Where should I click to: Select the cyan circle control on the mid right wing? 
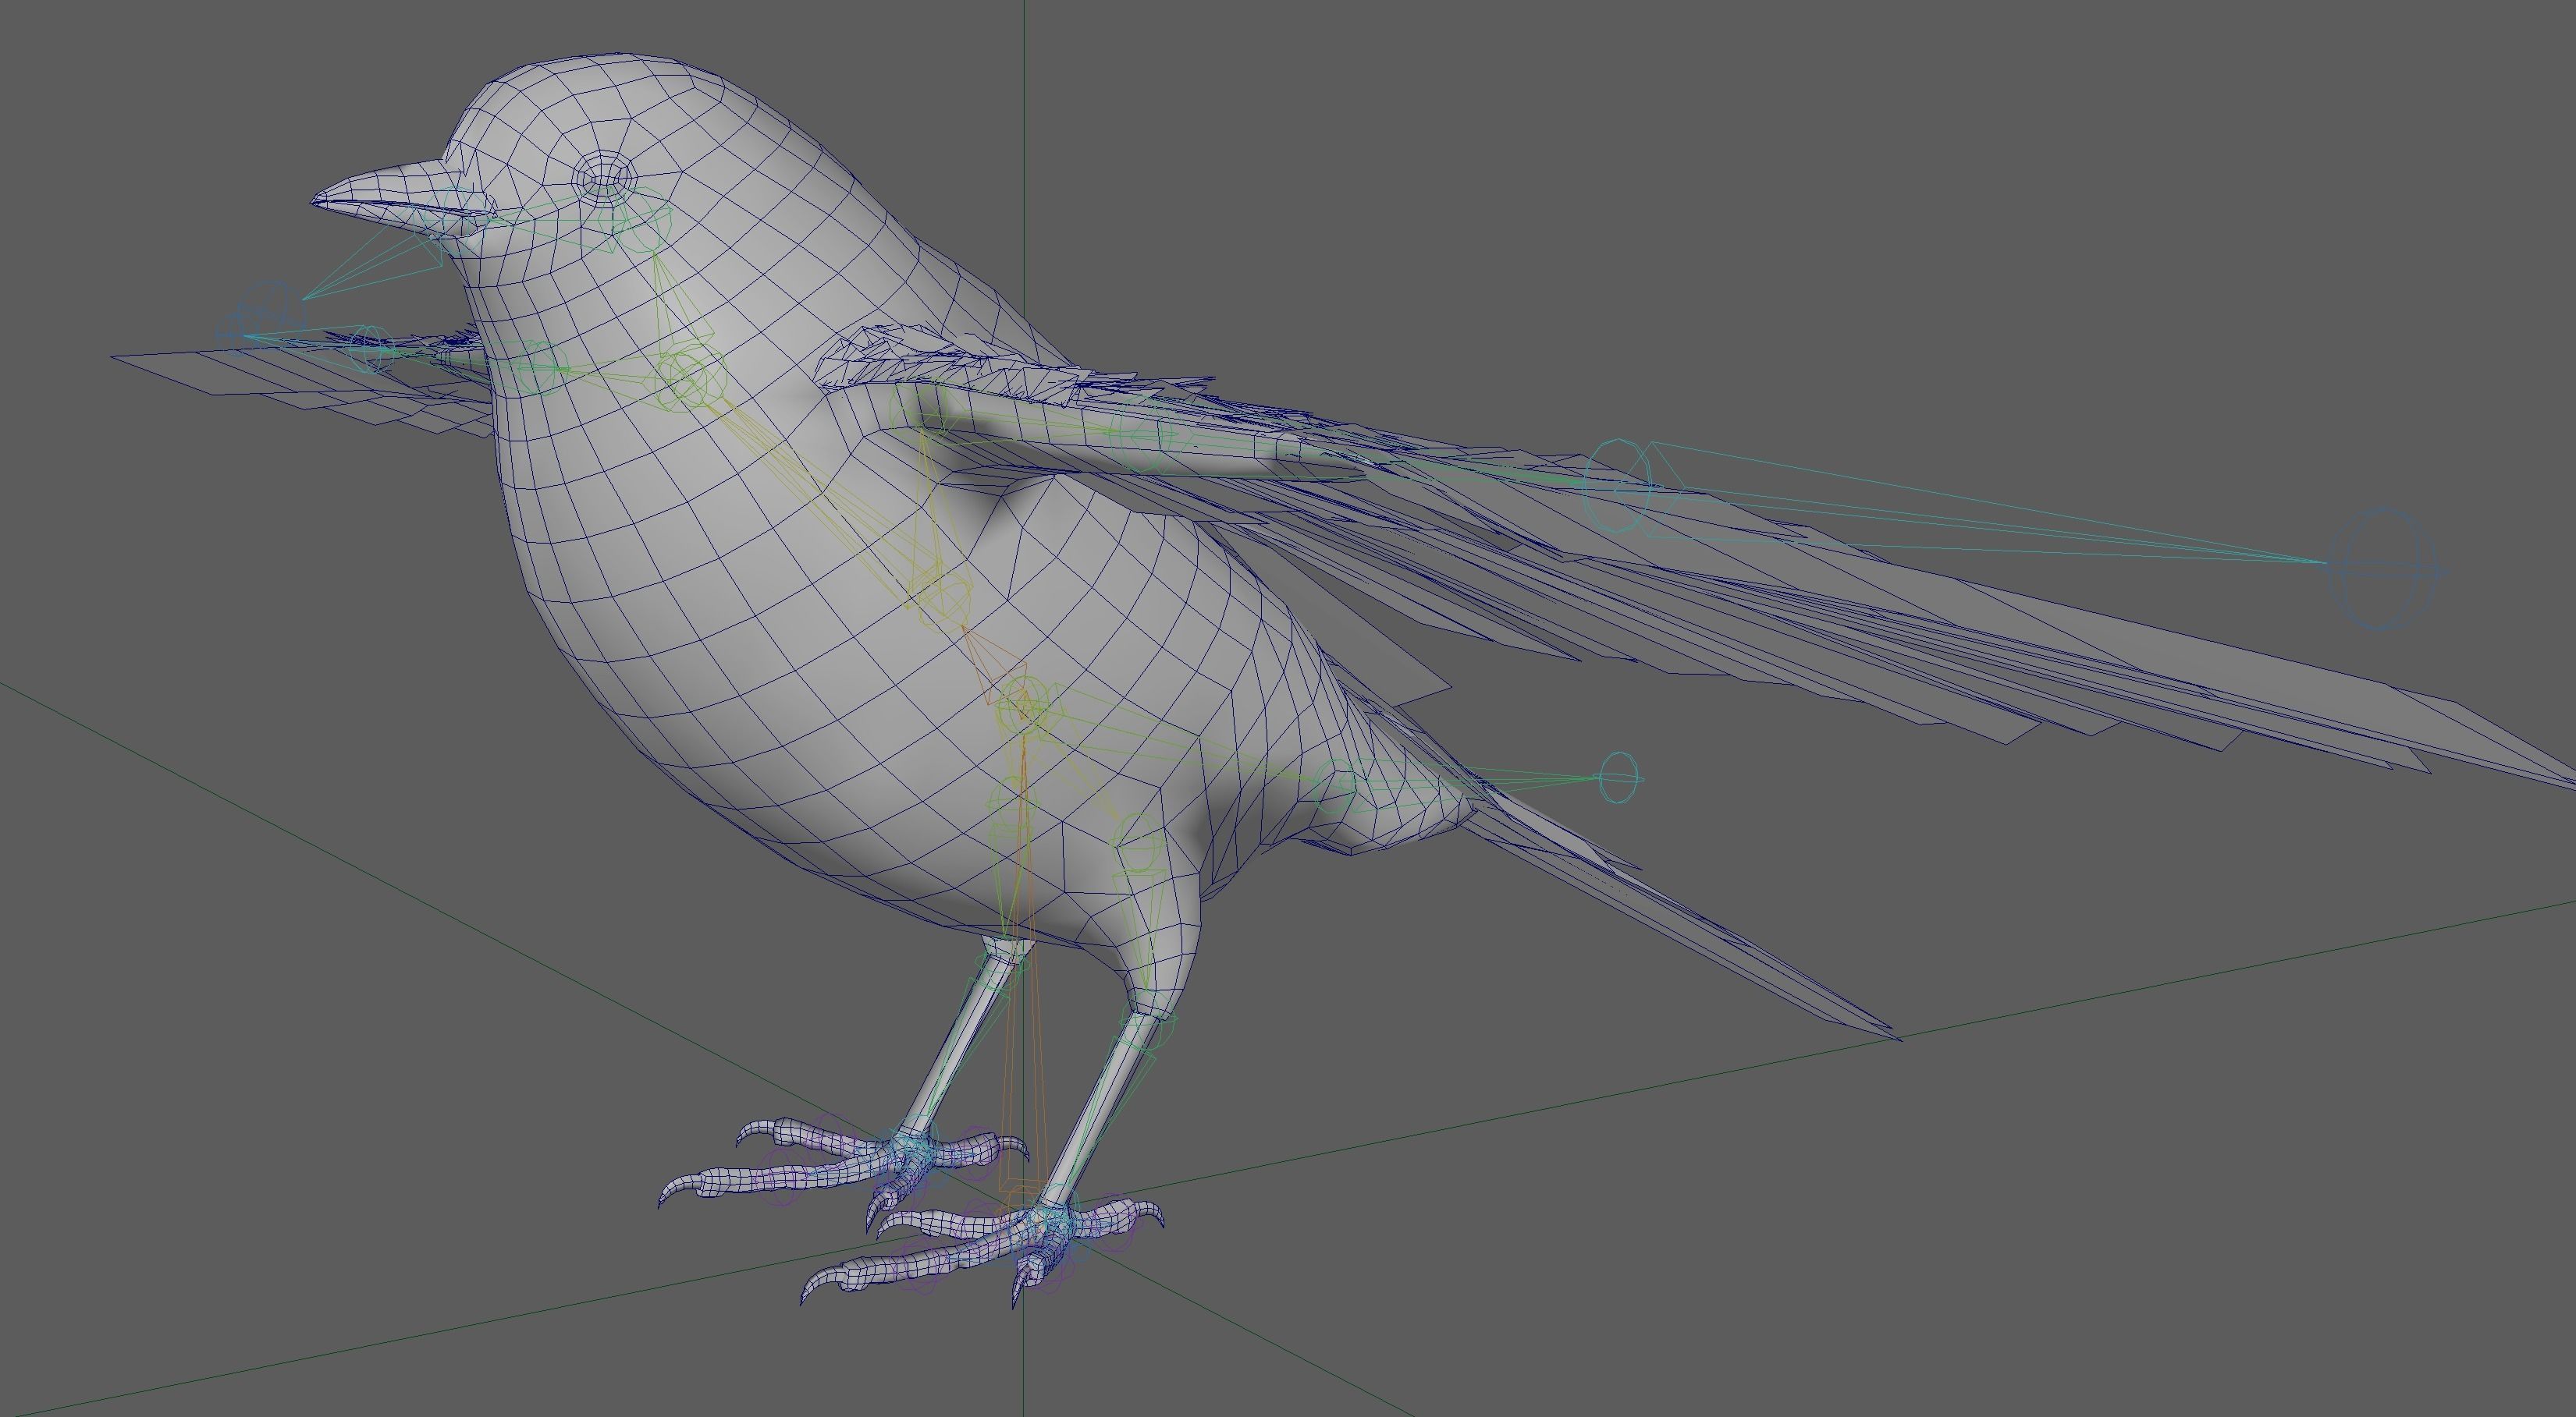tap(1618, 486)
